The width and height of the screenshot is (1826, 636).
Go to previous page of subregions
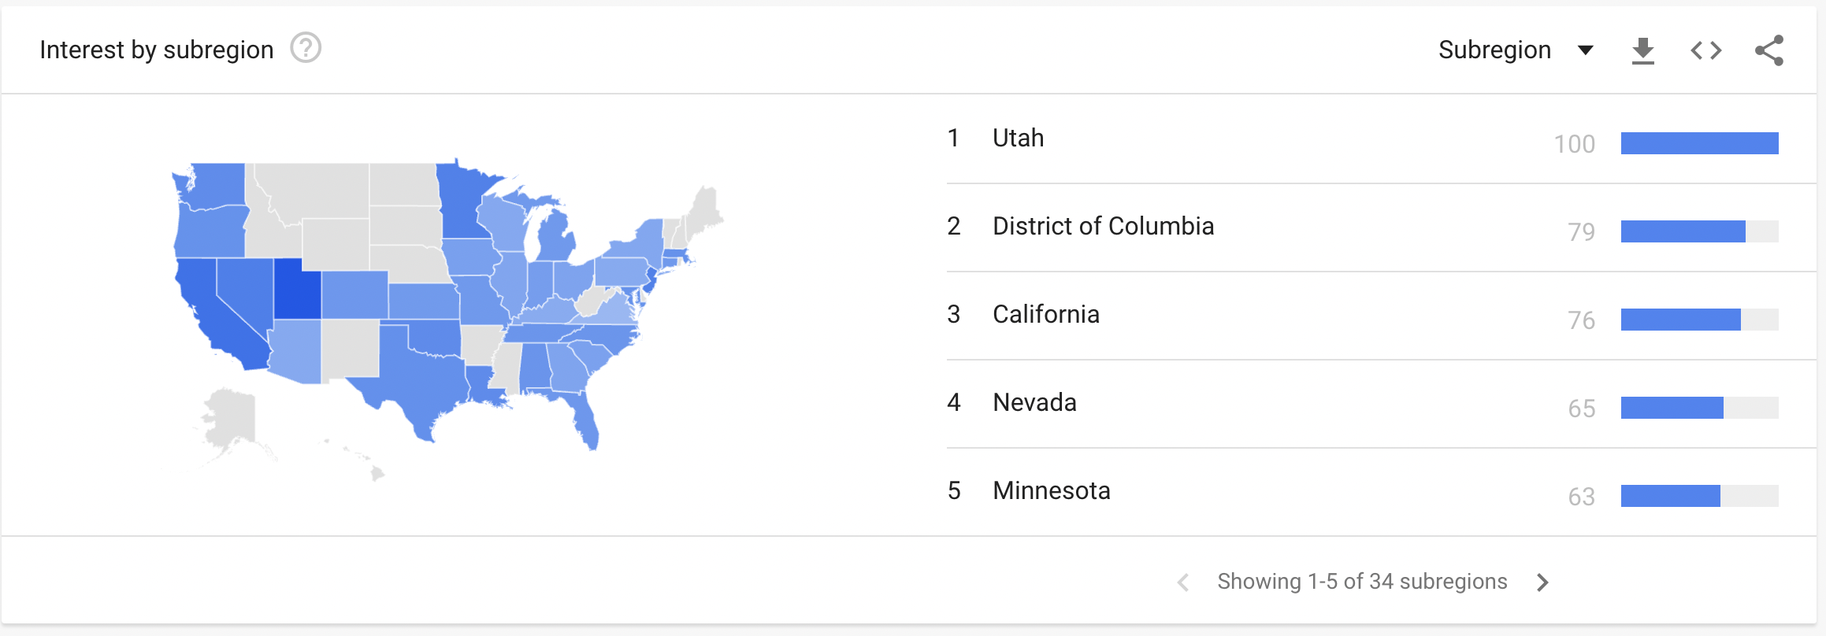click(x=1182, y=582)
